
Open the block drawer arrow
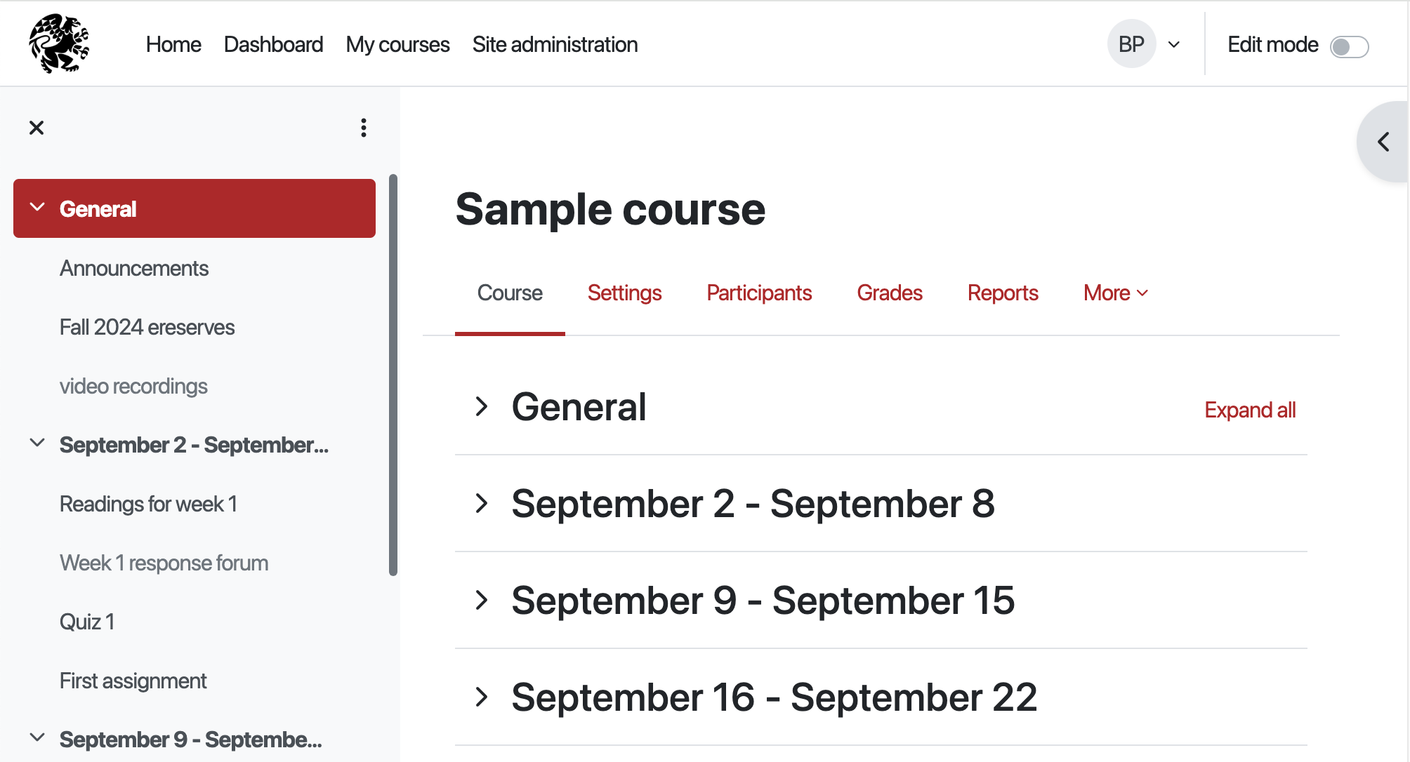pos(1383,142)
